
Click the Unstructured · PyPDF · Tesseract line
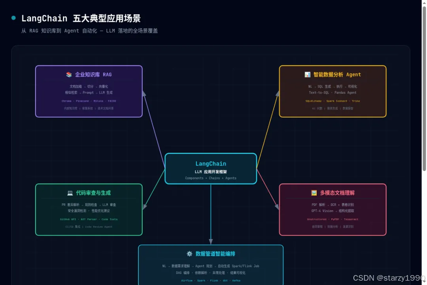[333, 219]
